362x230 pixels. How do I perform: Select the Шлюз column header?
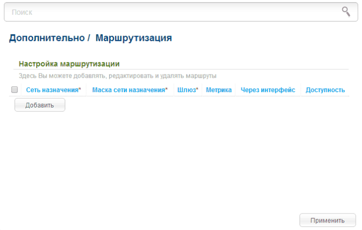pos(186,90)
